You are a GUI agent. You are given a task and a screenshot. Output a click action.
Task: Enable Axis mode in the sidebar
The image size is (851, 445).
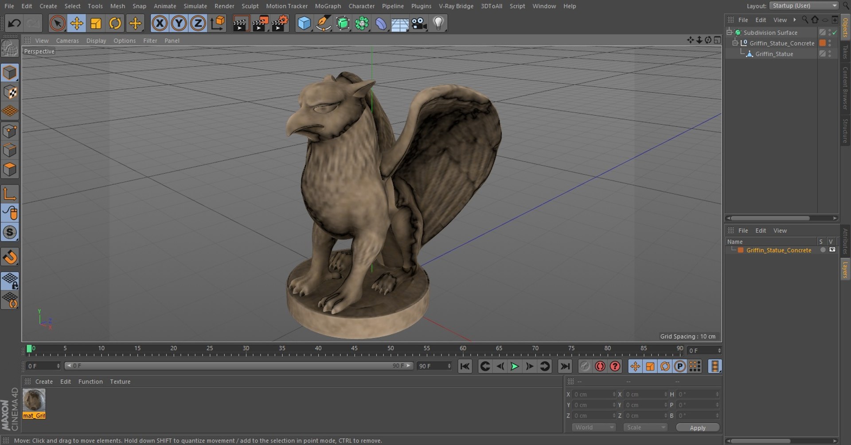[x=10, y=194]
